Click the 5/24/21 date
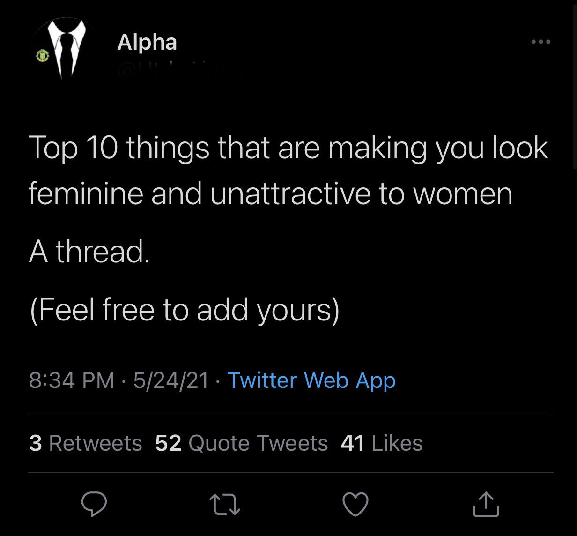This screenshot has width=577, height=536. [x=170, y=380]
